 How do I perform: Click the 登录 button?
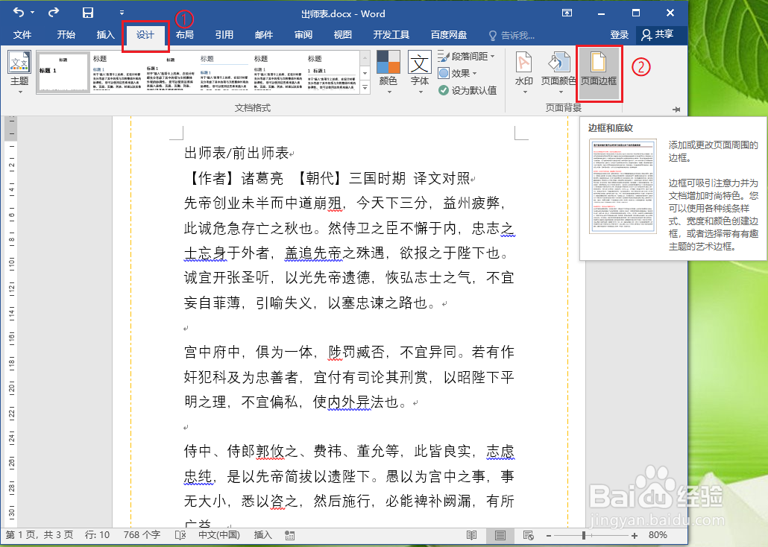619,34
